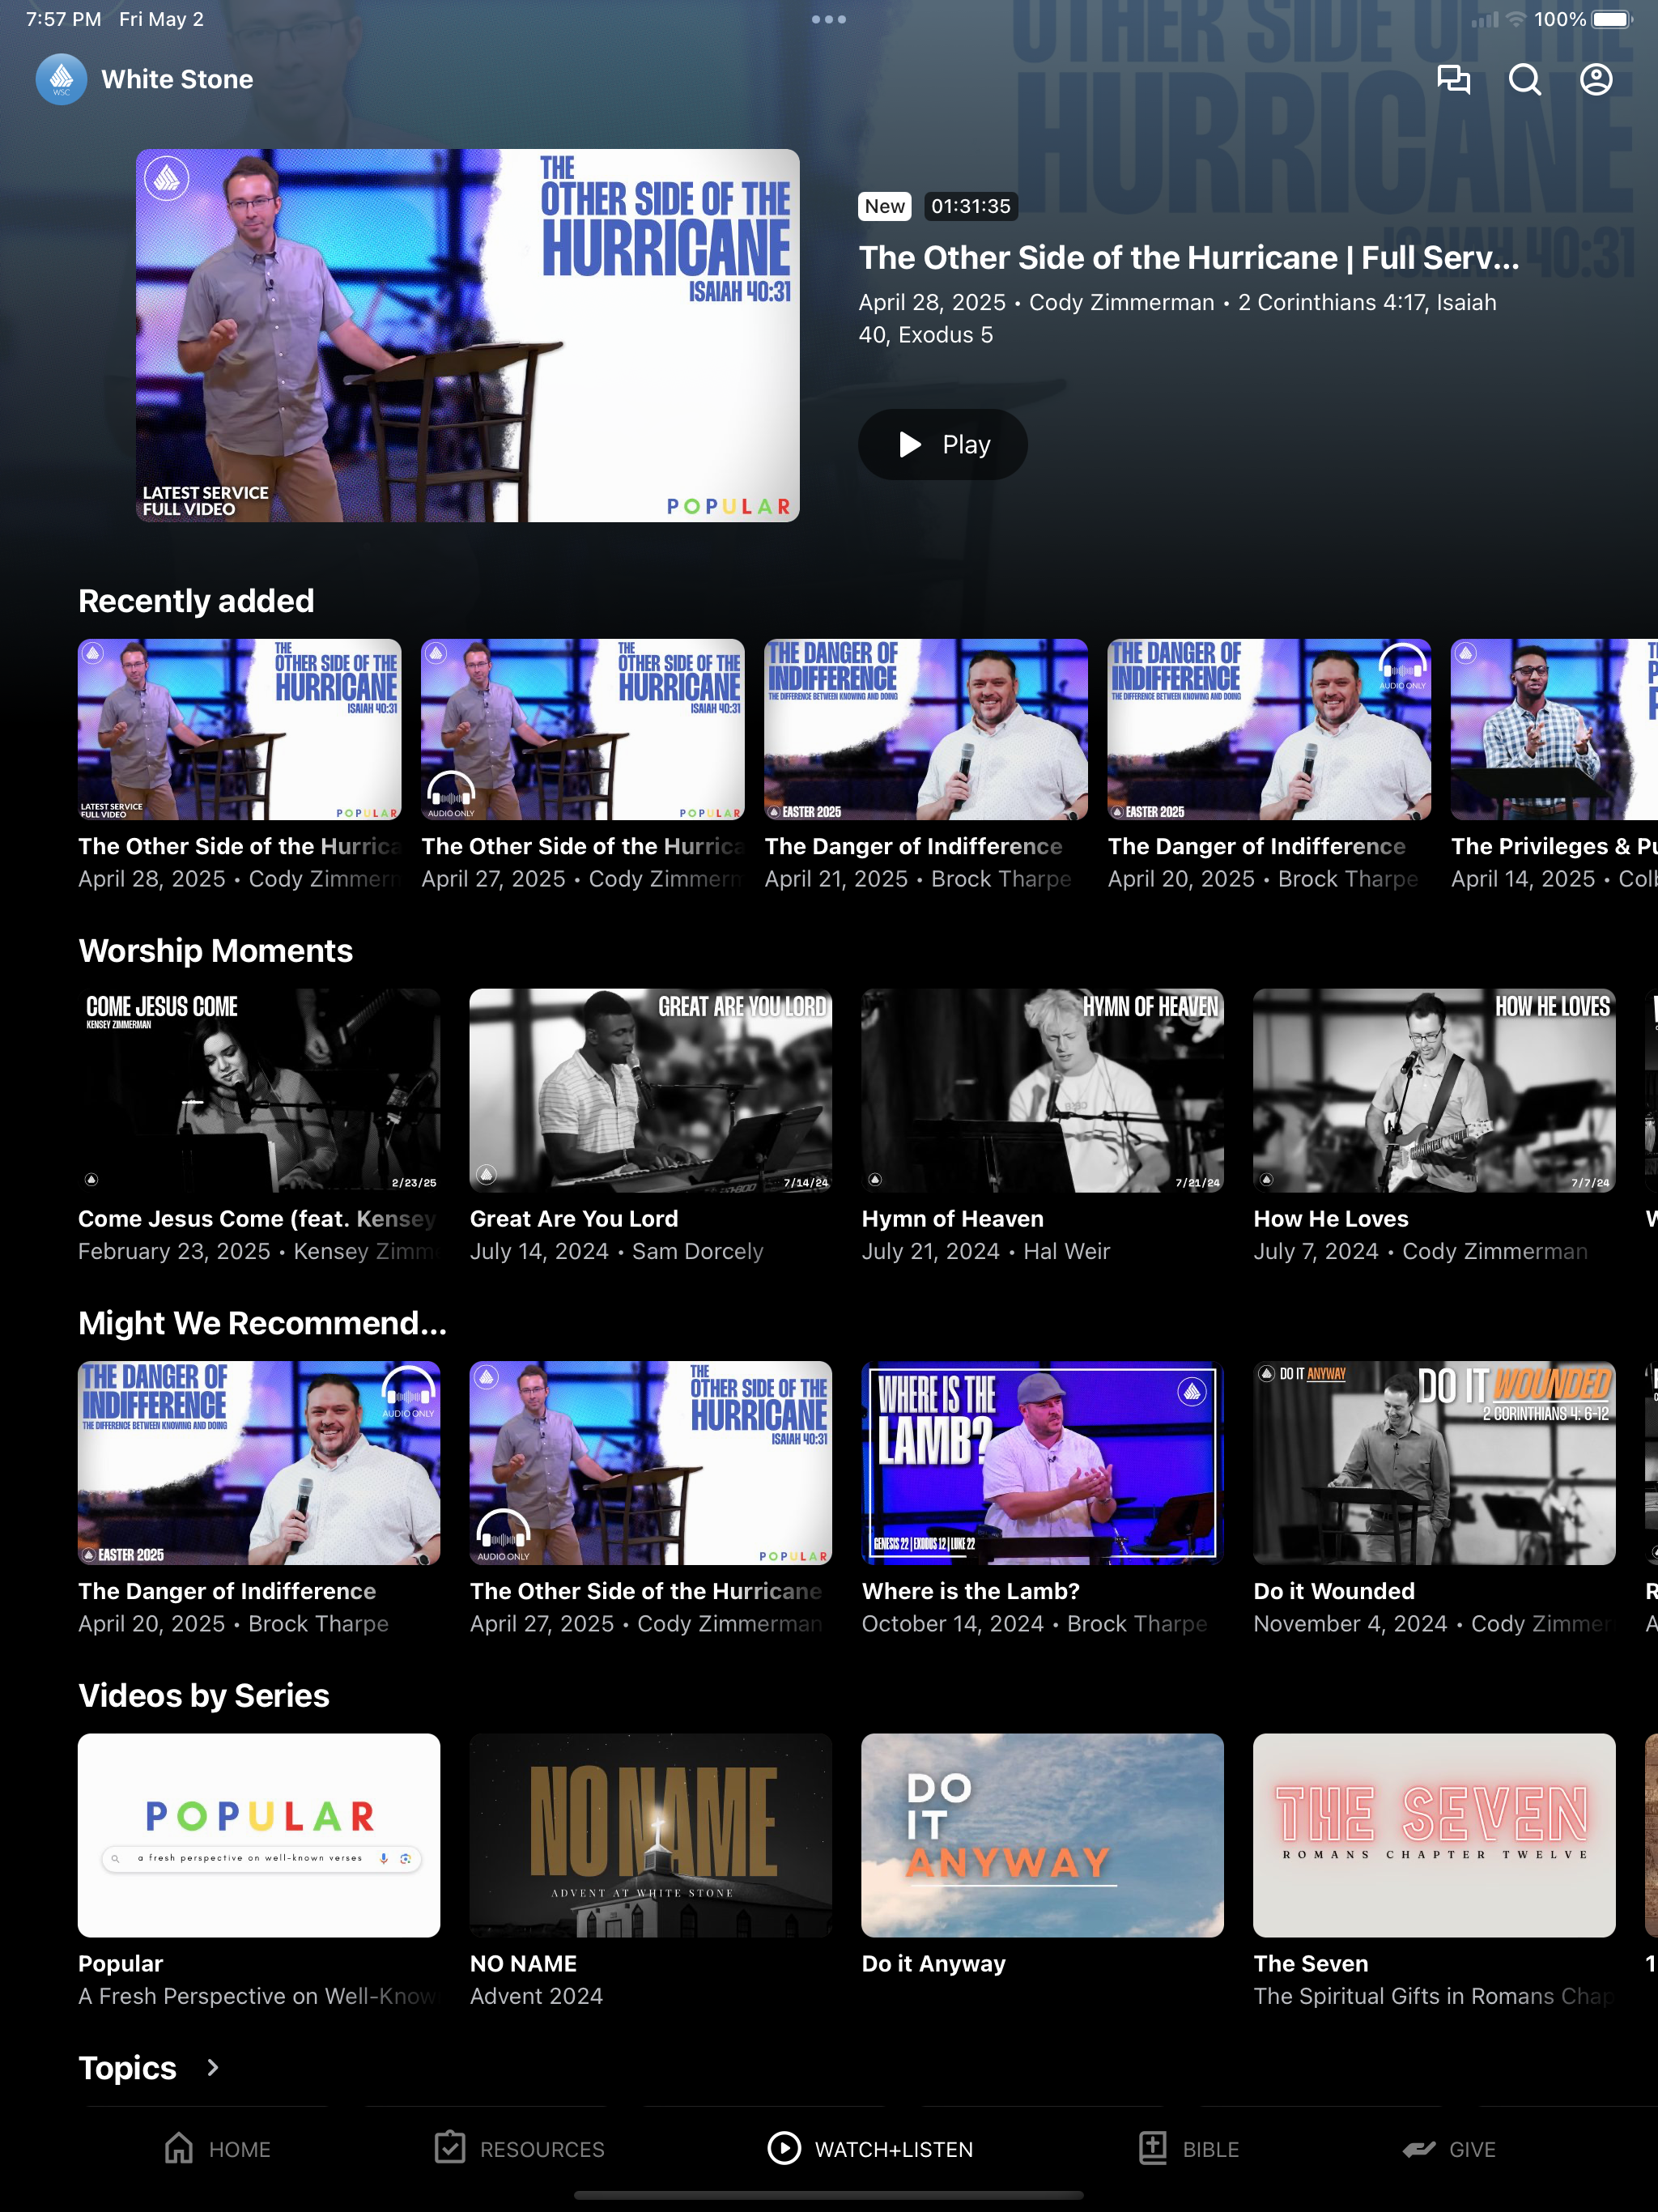Select 'October 14, 2024 • Brock Tharpe' text
Viewport: 1658px width, 2212px height.
coord(1035,1624)
